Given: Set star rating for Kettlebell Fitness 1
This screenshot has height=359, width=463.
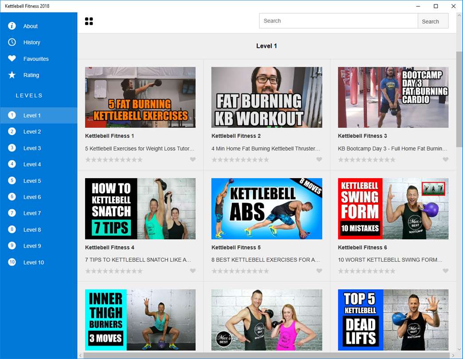Looking at the screenshot, I should coord(114,160).
